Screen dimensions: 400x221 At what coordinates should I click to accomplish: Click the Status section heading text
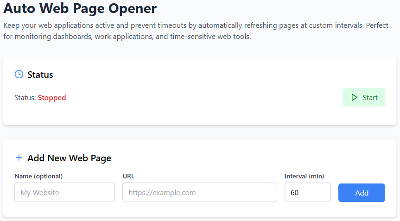click(x=40, y=75)
